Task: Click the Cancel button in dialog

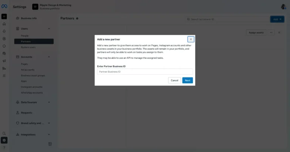Action: click(174, 80)
